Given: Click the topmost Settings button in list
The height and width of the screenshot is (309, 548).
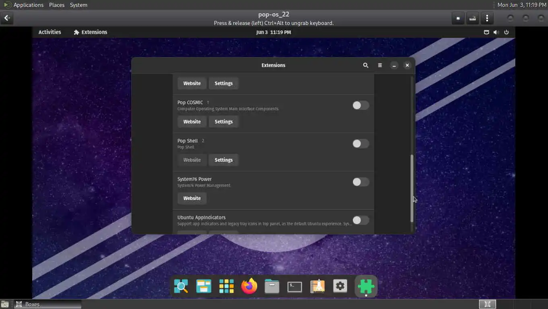Looking at the screenshot, I should point(224,83).
